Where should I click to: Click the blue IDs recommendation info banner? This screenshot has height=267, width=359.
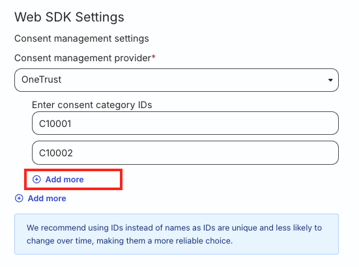click(x=177, y=234)
